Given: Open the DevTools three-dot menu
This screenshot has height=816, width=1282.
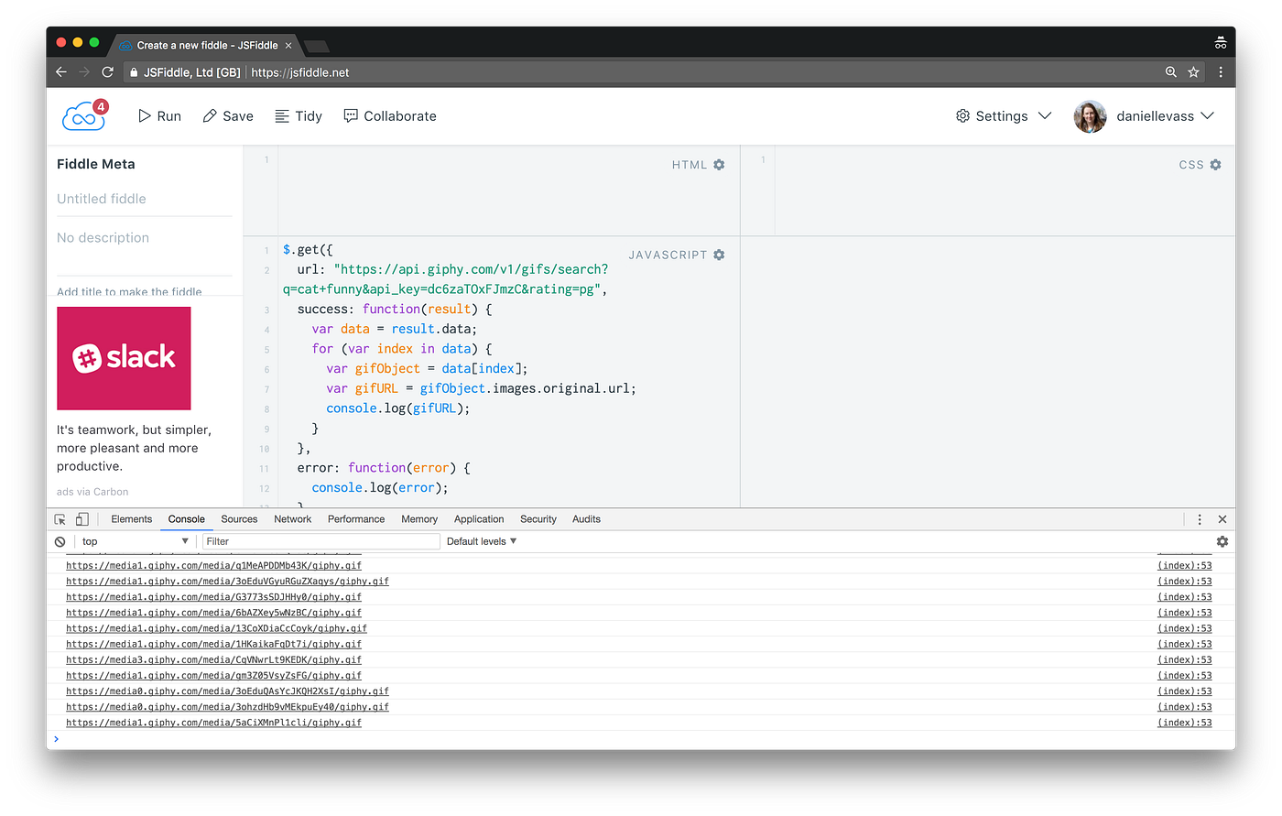Looking at the screenshot, I should point(1200,518).
